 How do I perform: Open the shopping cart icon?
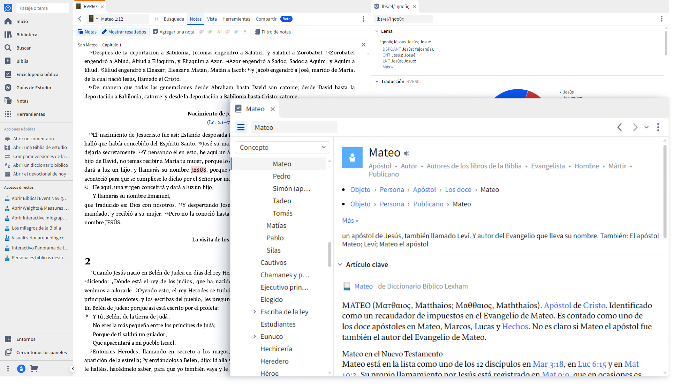tap(34, 368)
